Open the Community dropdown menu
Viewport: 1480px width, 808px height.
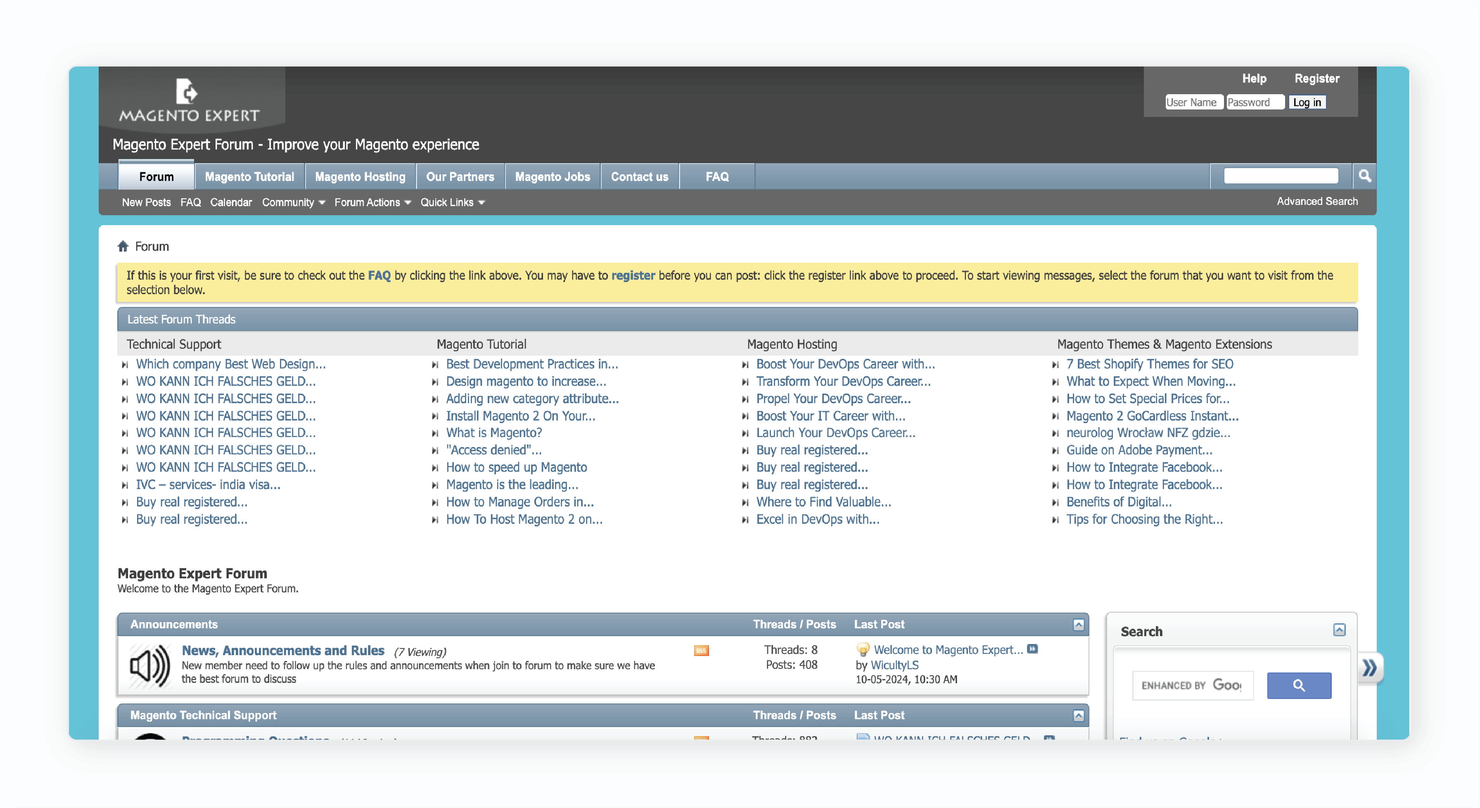pos(294,202)
